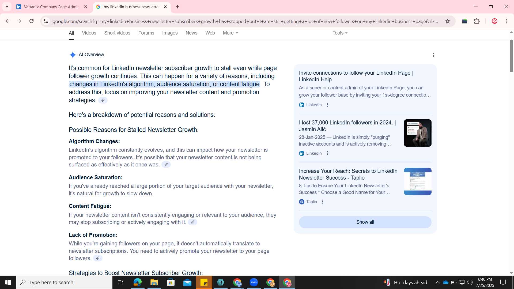Launch Microsoft Edge from taskbar
The height and width of the screenshot is (289, 514).
tap(137, 282)
